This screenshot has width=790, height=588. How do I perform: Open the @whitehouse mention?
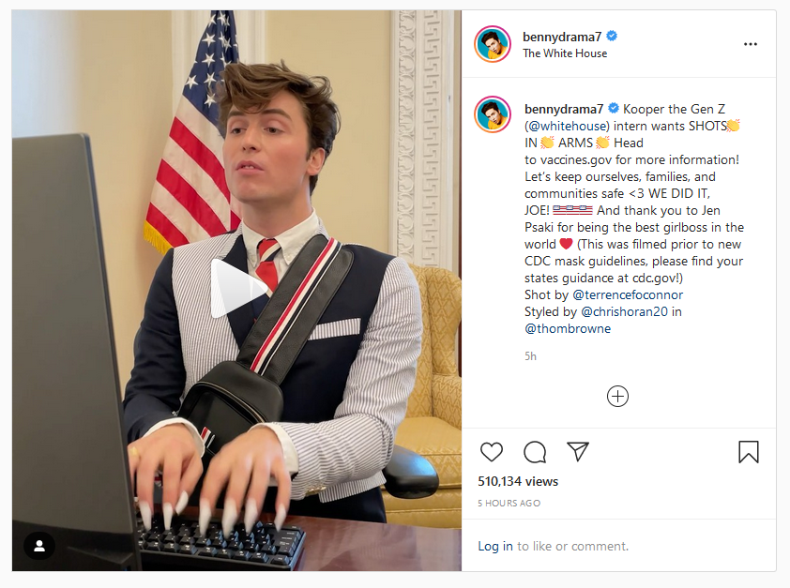click(569, 126)
